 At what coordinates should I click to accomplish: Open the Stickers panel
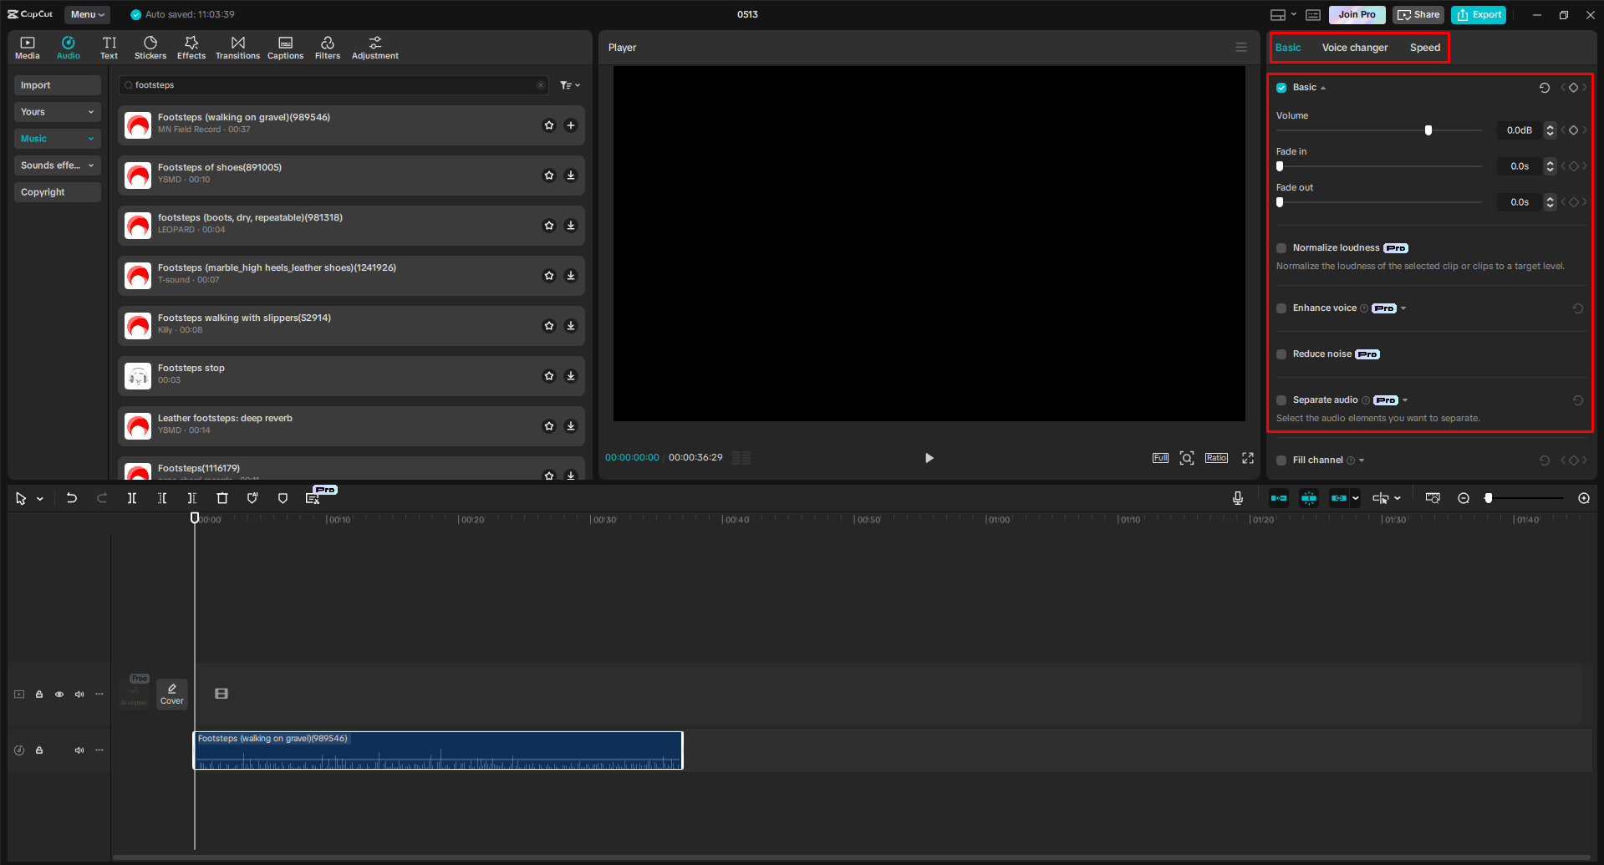150,46
